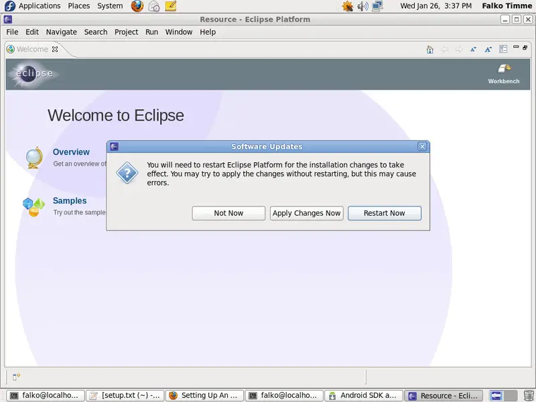
Task: Close the Software Updates dialog
Action: (x=422, y=147)
